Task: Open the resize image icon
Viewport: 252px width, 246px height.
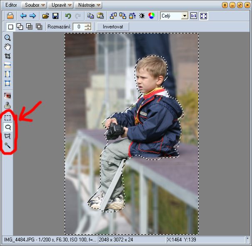Action: pyautogui.click(x=132, y=16)
